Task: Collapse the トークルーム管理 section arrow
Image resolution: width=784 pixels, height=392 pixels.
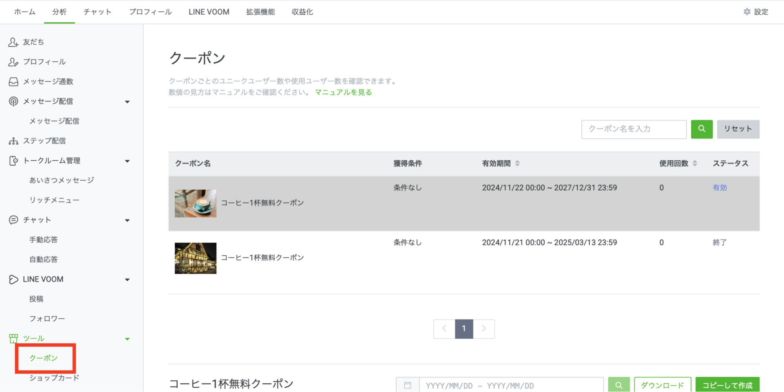Action: (x=127, y=161)
